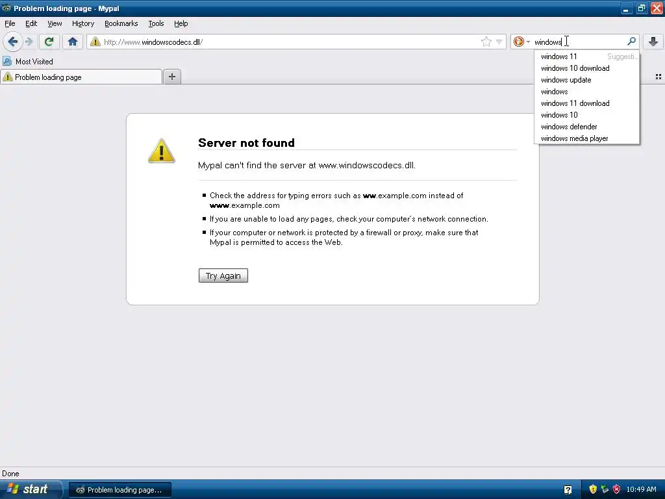Screen dimensions: 665x499
Task: Choose the 'windows 11' suggestion
Action: pos(587,57)
